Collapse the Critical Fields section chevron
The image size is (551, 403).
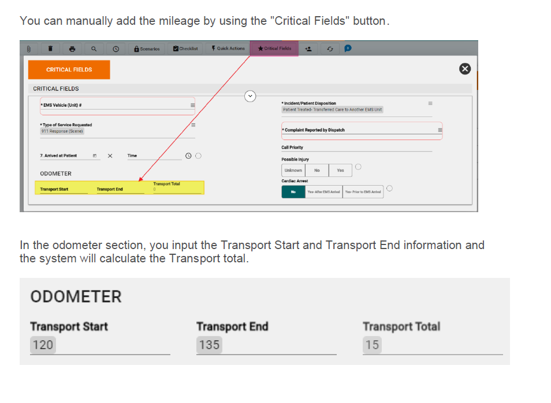point(250,96)
